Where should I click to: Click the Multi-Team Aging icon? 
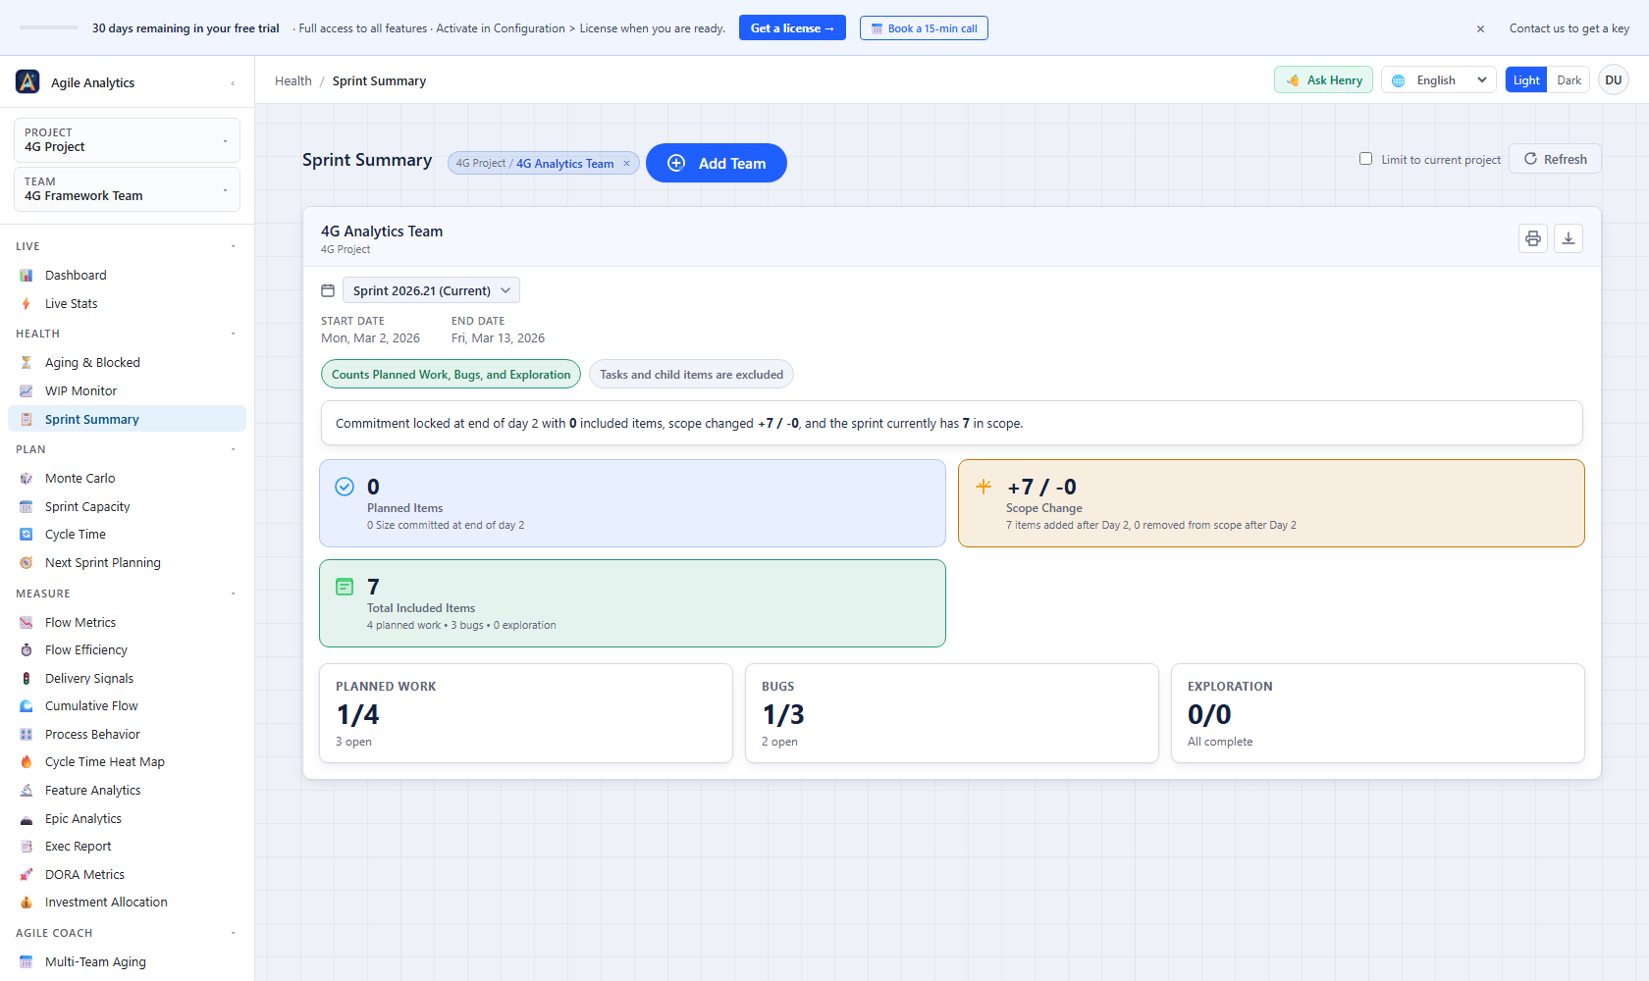(27, 962)
